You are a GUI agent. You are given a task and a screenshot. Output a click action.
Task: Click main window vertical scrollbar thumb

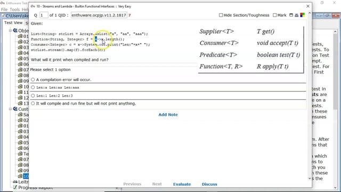(335, 72)
